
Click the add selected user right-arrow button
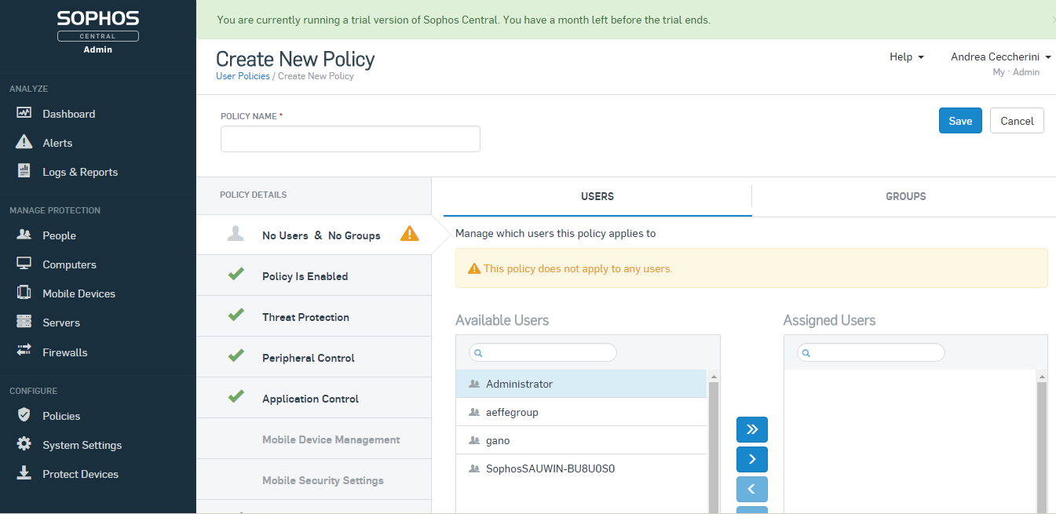(x=751, y=459)
